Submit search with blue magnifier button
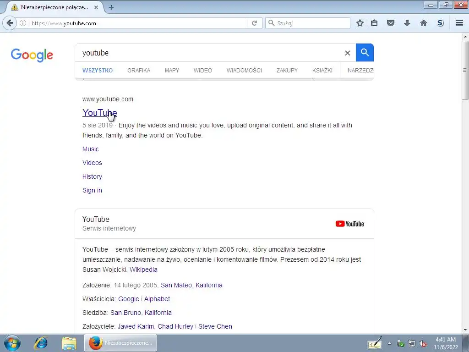Image resolution: width=469 pixels, height=352 pixels. (x=365, y=52)
